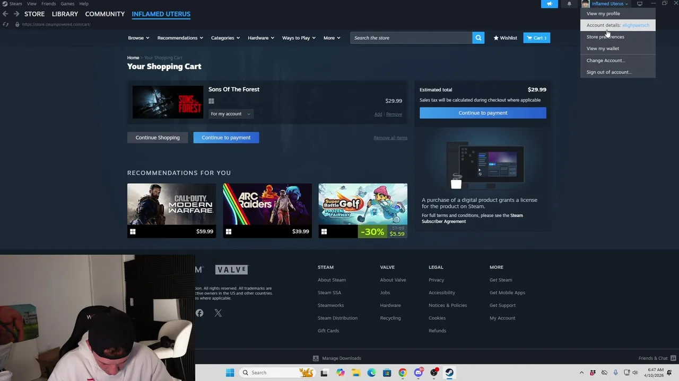The height and width of the screenshot is (381, 679).
Task: Click the profile avatar picture
Action: (x=586, y=4)
